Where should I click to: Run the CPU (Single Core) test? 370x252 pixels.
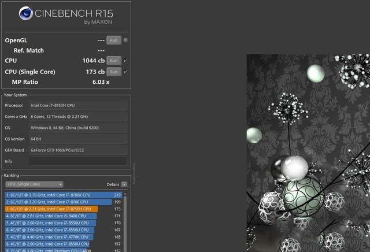pos(113,72)
